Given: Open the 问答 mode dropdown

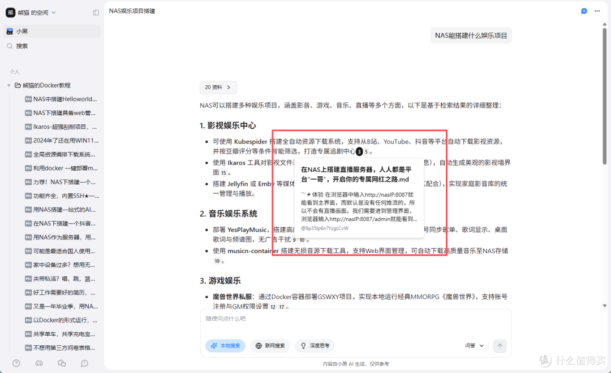Looking at the screenshot, I should tap(474, 346).
